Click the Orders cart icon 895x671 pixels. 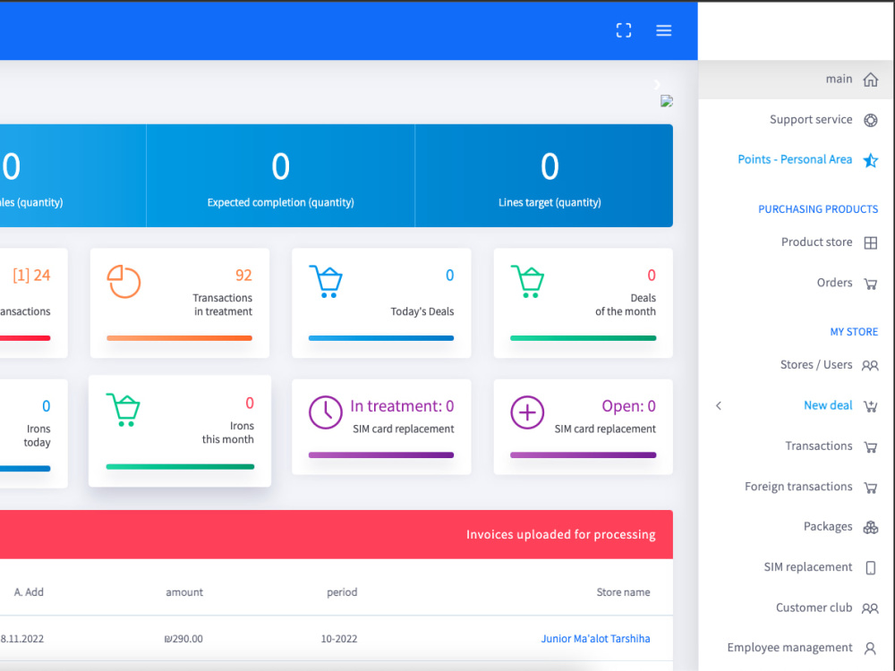pos(870,284)
